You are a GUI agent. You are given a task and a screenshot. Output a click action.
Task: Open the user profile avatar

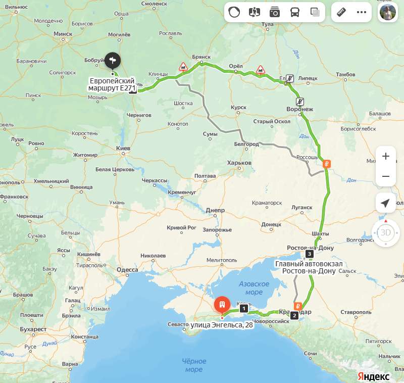(388, 12)
